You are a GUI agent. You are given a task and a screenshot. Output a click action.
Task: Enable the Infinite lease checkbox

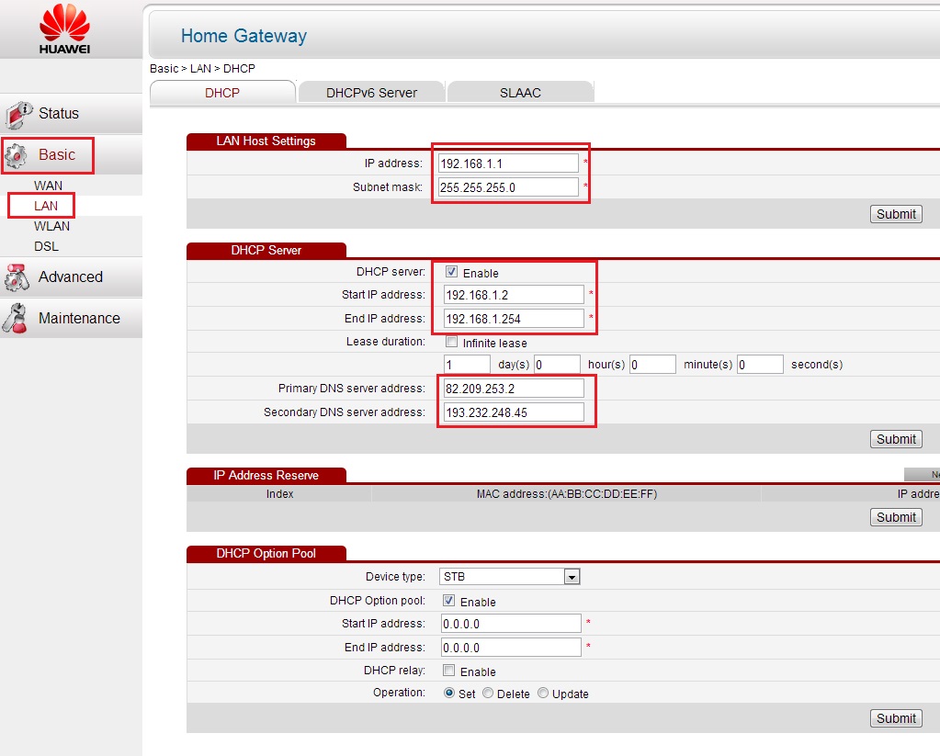pos(451,342)
